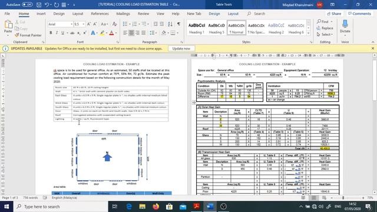Apply the red font color

tap(111, 33)
